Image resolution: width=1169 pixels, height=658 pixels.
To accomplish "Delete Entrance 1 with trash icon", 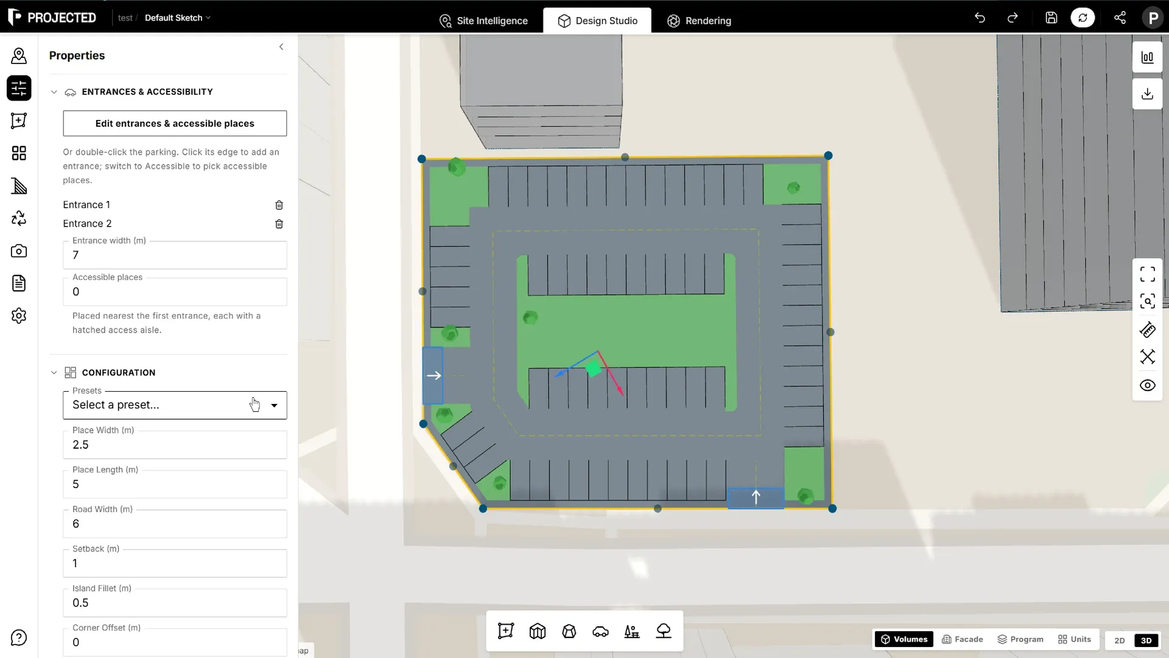I will 279,205.
